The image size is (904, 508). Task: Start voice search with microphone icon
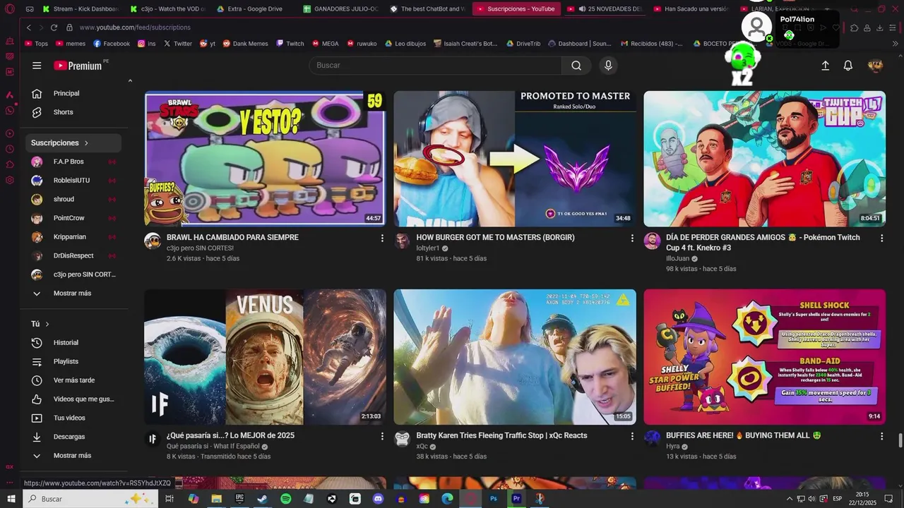(x=608, y=66)
